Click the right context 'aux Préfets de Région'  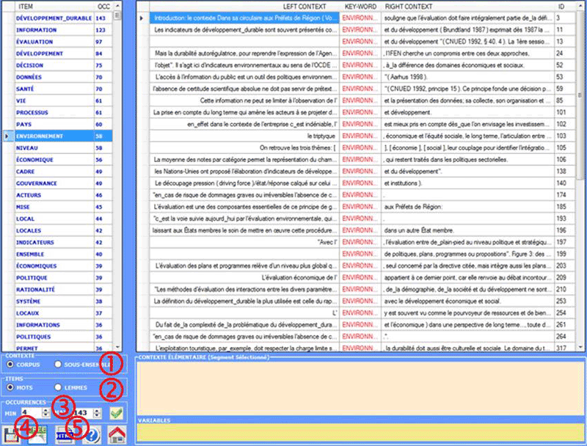pyautogui.click(x=413, y=207)
